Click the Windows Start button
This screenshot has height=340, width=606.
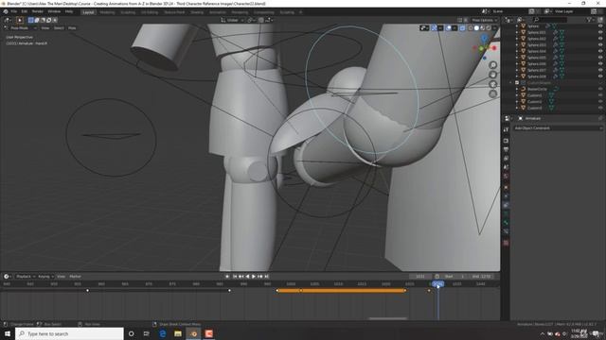point(8,333)
